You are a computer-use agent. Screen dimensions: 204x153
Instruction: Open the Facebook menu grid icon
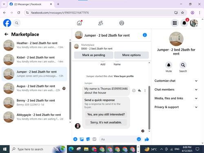(x=175, y=23)
